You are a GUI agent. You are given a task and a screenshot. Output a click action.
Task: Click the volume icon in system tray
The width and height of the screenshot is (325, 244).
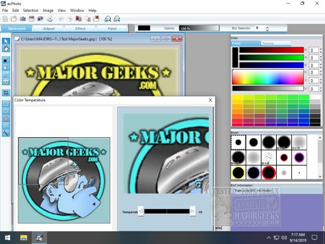[284, 238]
